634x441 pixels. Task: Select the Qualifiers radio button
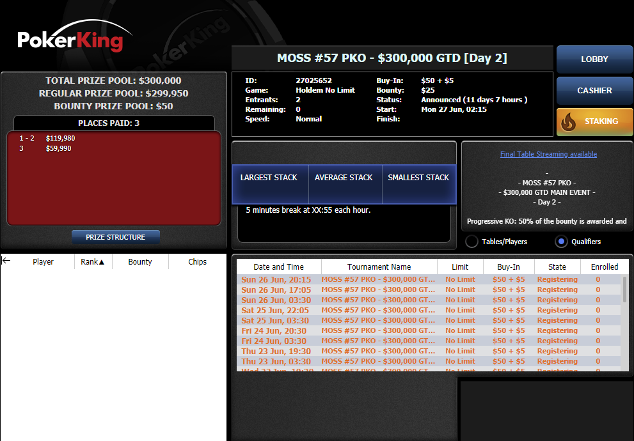[x=561, y=242]
